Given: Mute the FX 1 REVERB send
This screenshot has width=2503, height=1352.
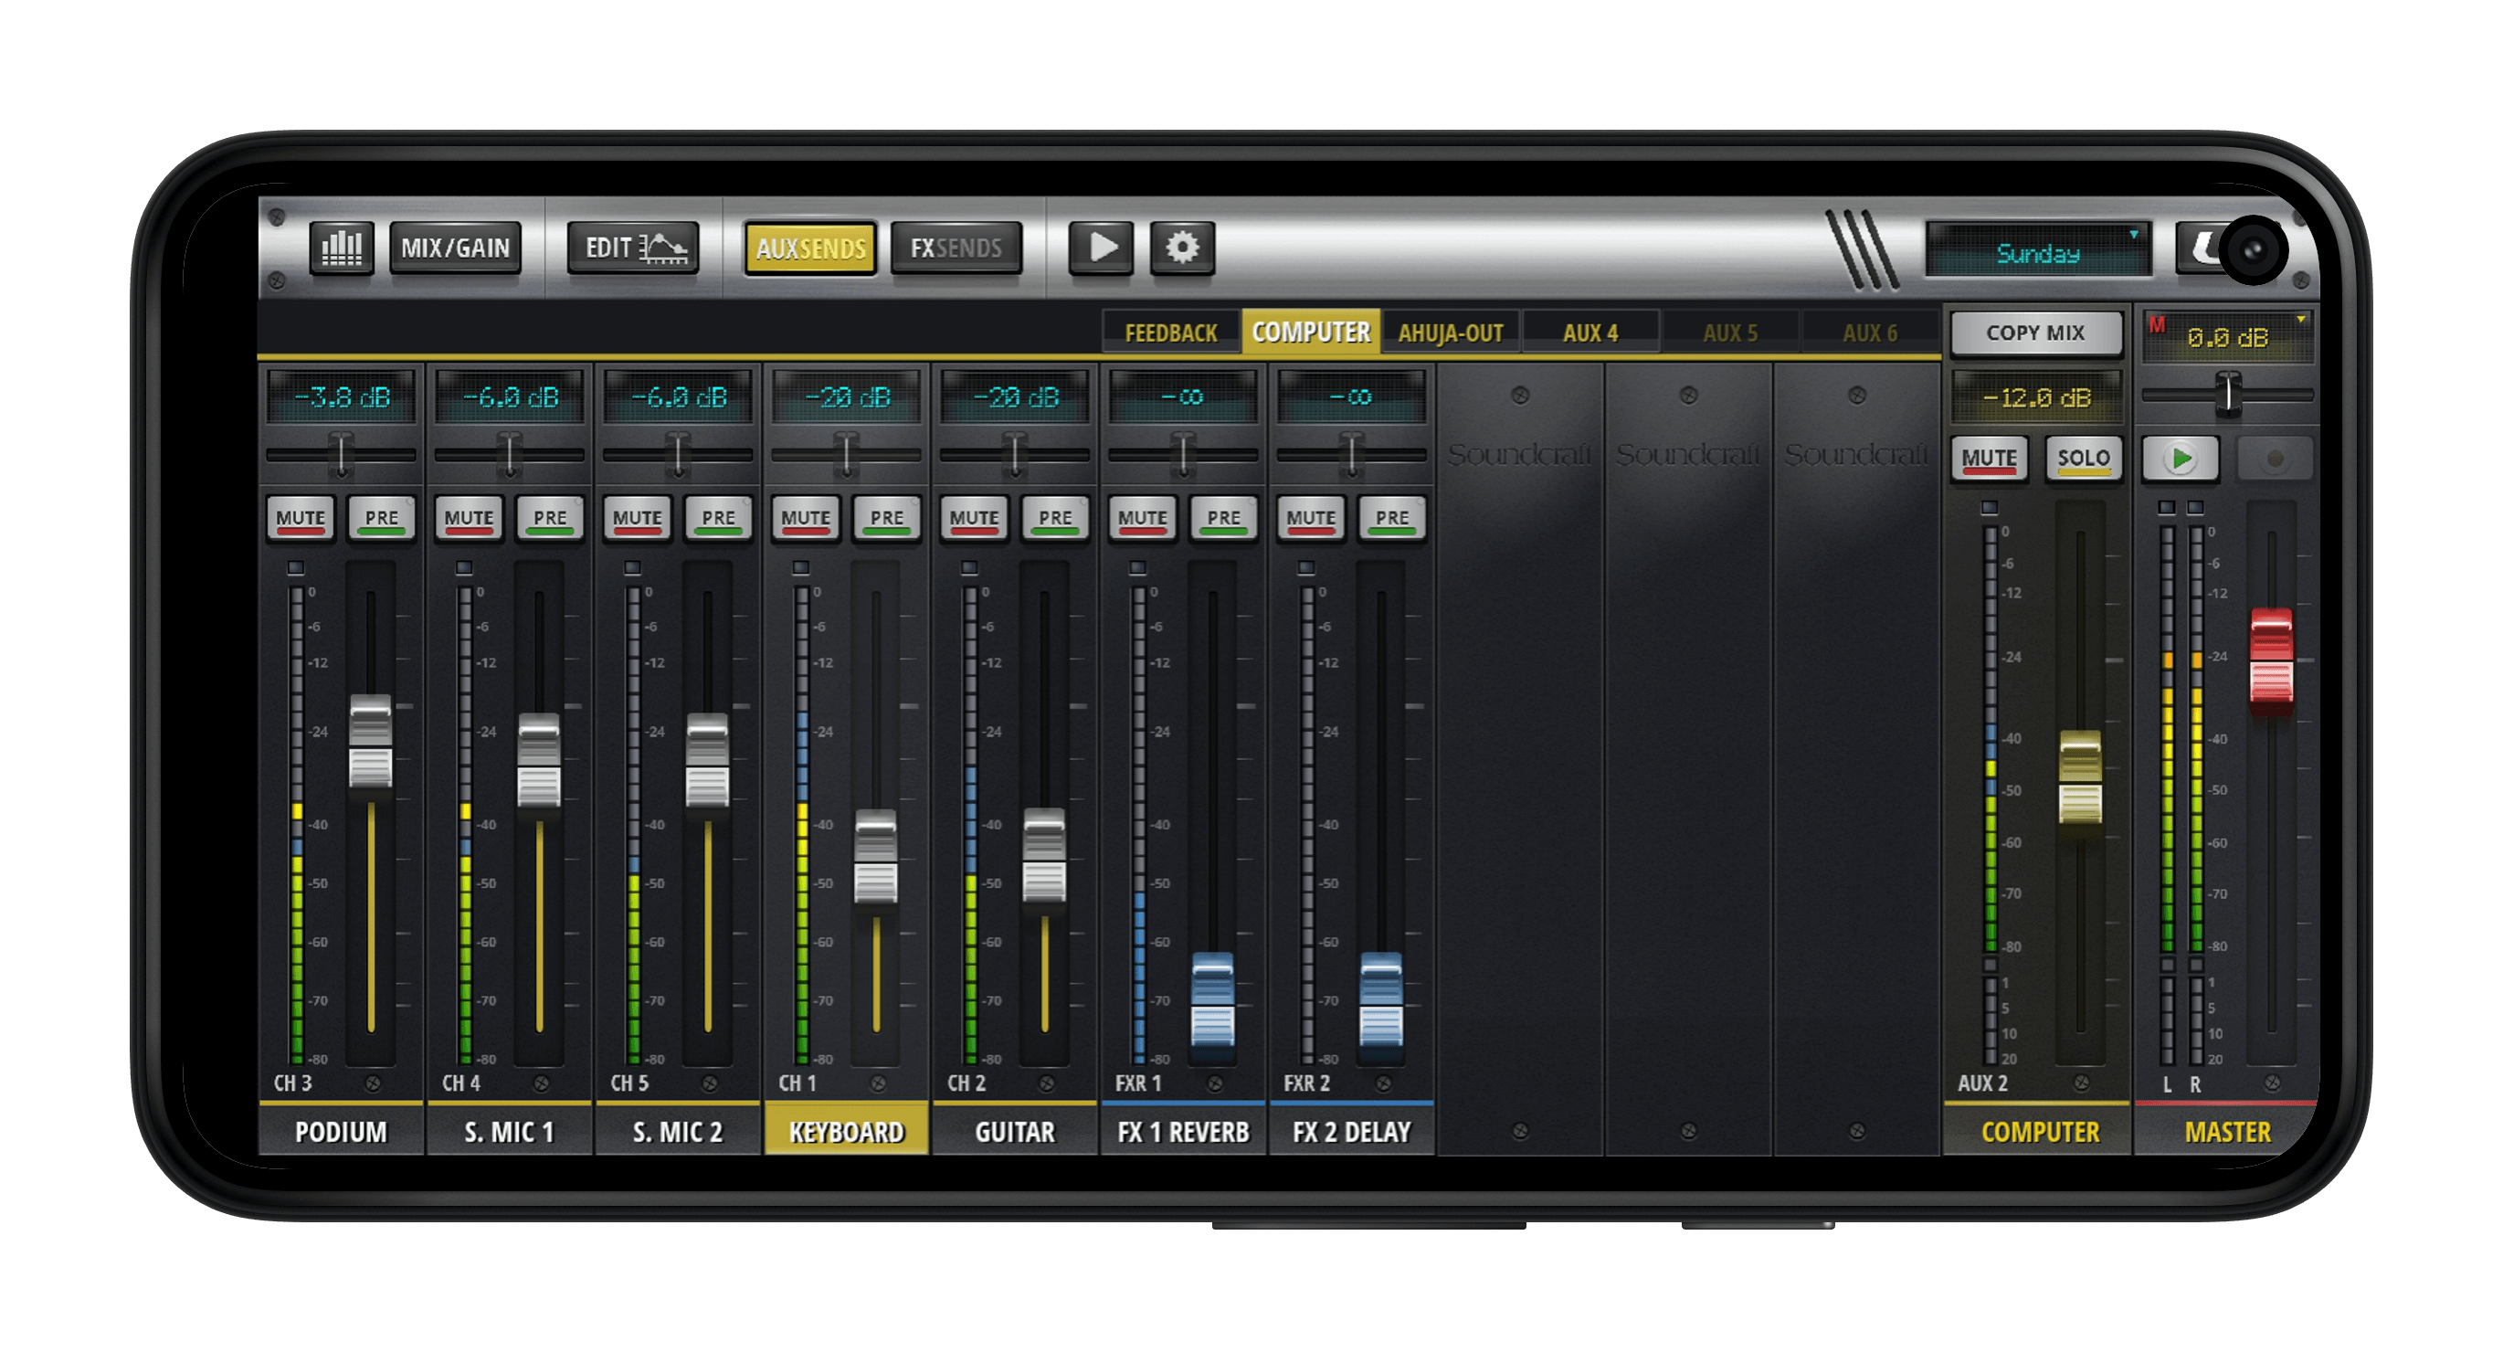Looking at the screenshot, I should click(x=1142, y=518).
